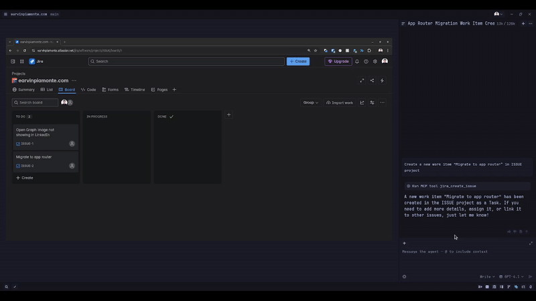Open agent thread history menu icon
Viewport: 536px width, 301px height.
pos(403,23)
